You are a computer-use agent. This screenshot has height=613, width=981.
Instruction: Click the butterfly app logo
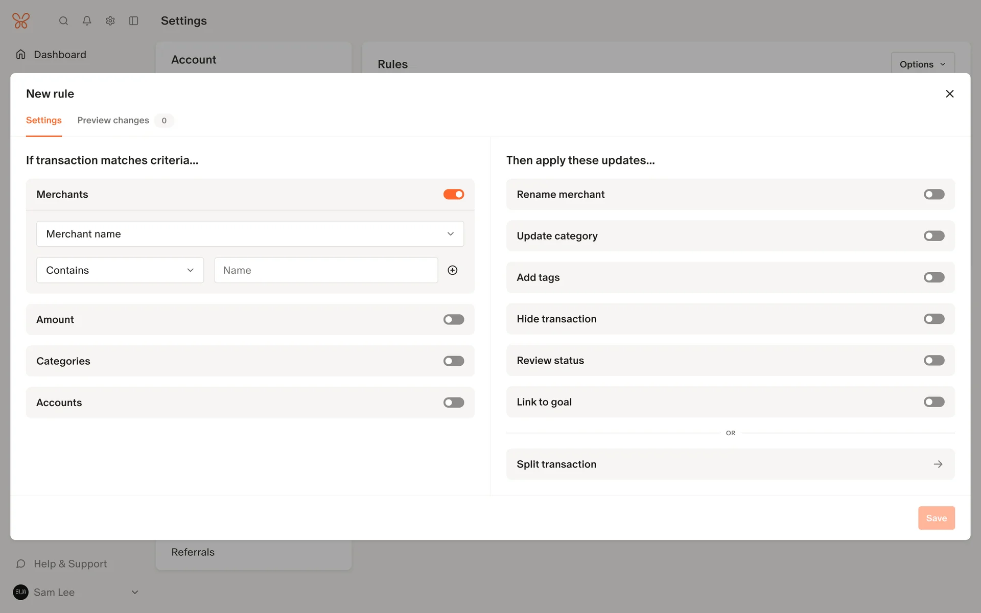[x=21, y=21]
